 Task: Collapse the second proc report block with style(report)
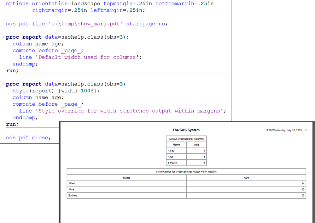click(x=4, y=84)
